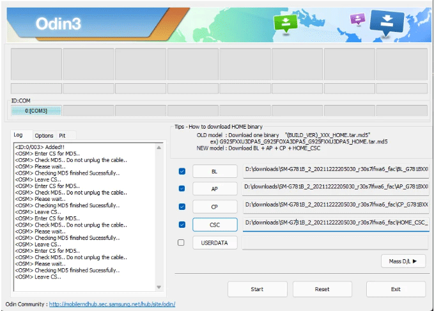Click the large blue download icon in banner

pos(387,23)
